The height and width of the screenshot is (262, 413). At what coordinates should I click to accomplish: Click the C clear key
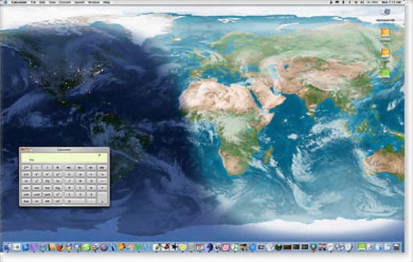69,174
